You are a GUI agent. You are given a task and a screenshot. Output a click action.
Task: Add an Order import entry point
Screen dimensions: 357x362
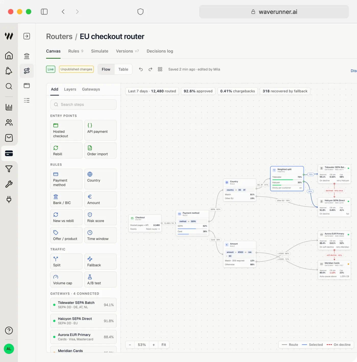click(x=100, y=151)
